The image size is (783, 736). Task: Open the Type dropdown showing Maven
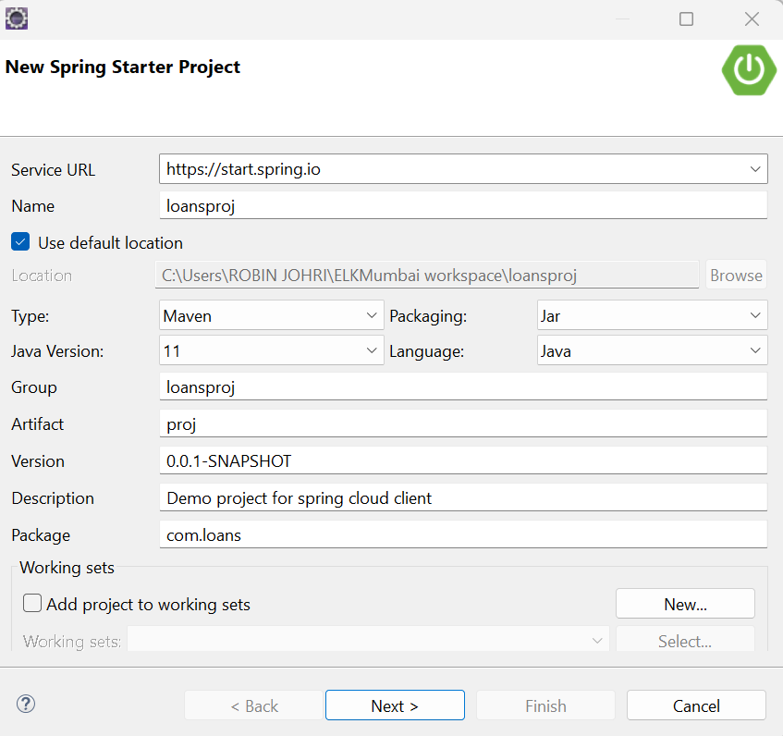[x=272, y=316]
